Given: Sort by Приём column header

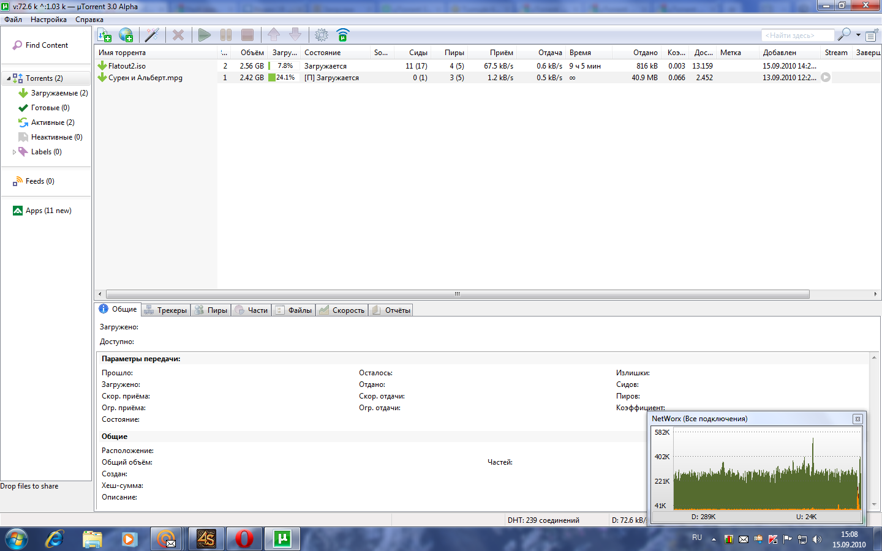Looking at the screenshot, I should tap(494, 53).
